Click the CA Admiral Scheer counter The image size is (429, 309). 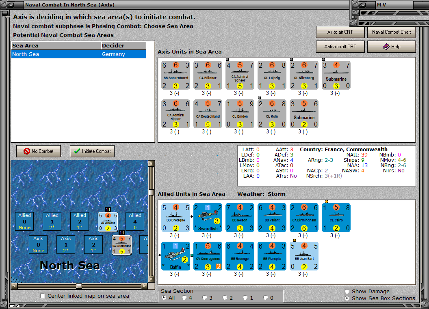240,75
